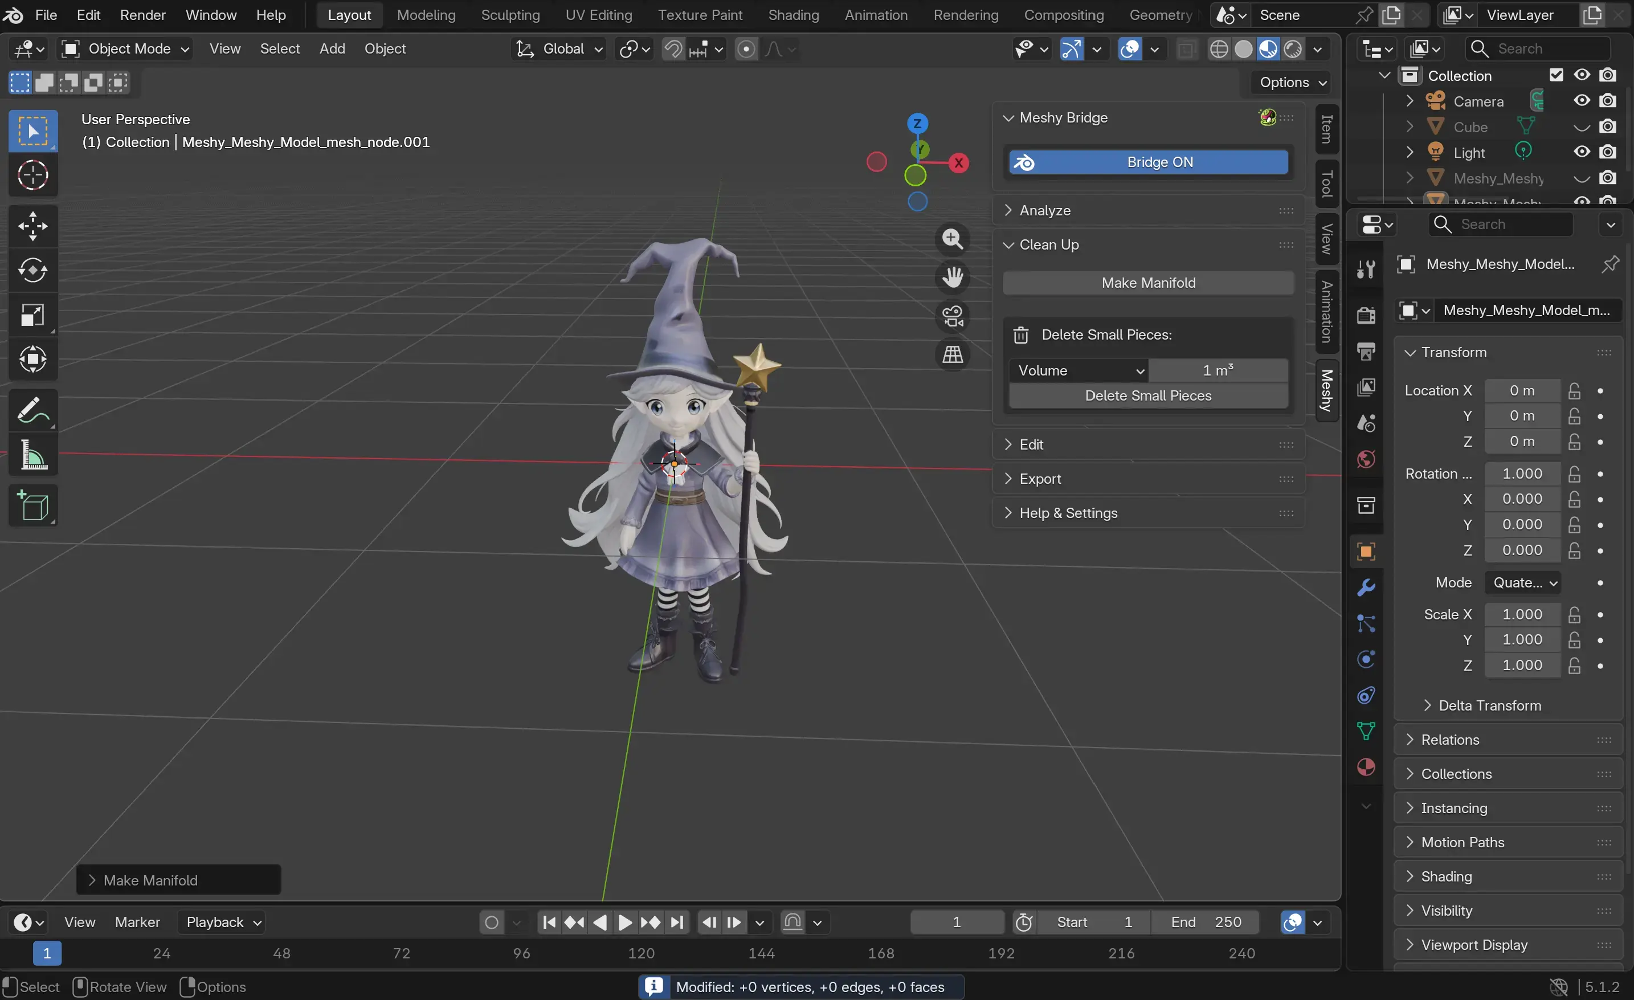Screen dimensions: 1634x1000
Task: Open the viewport Options button
Action: pyautogui.click(x=1290, y=83)
